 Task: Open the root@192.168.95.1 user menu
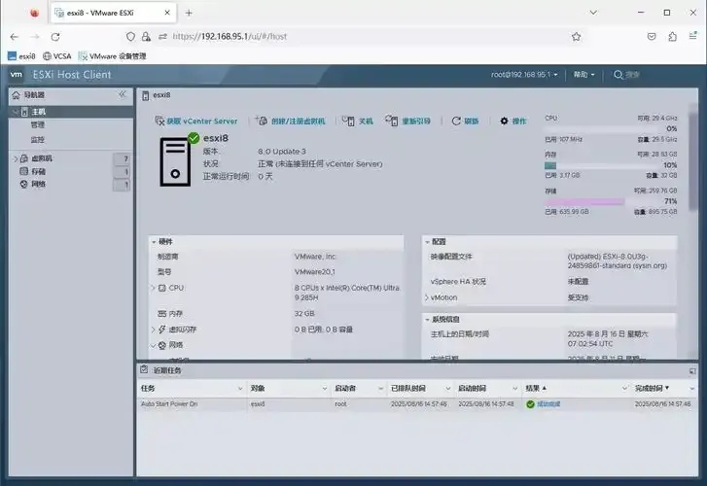[x=524, y=75]
